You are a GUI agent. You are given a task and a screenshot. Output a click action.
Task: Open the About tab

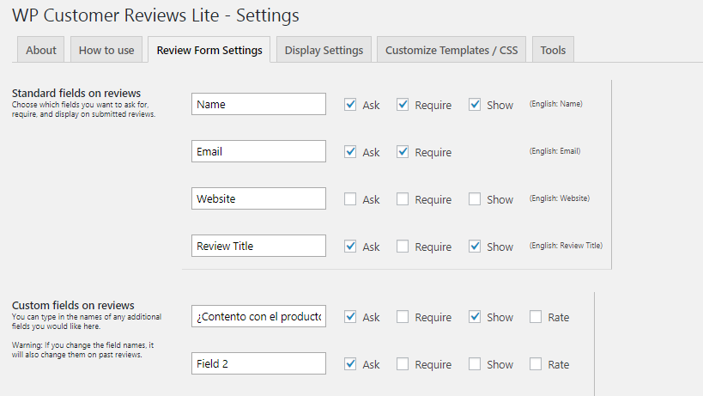click(41, 50)
